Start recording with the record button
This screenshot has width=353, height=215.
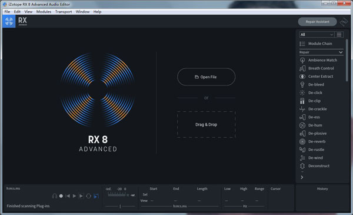61,196
